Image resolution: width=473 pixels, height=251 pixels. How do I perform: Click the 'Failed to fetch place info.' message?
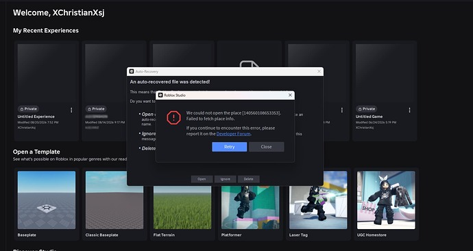pos(210,119)
